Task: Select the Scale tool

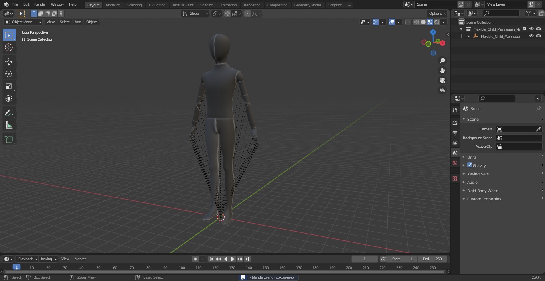Action: pyautogui.click(x=9, y=86)
